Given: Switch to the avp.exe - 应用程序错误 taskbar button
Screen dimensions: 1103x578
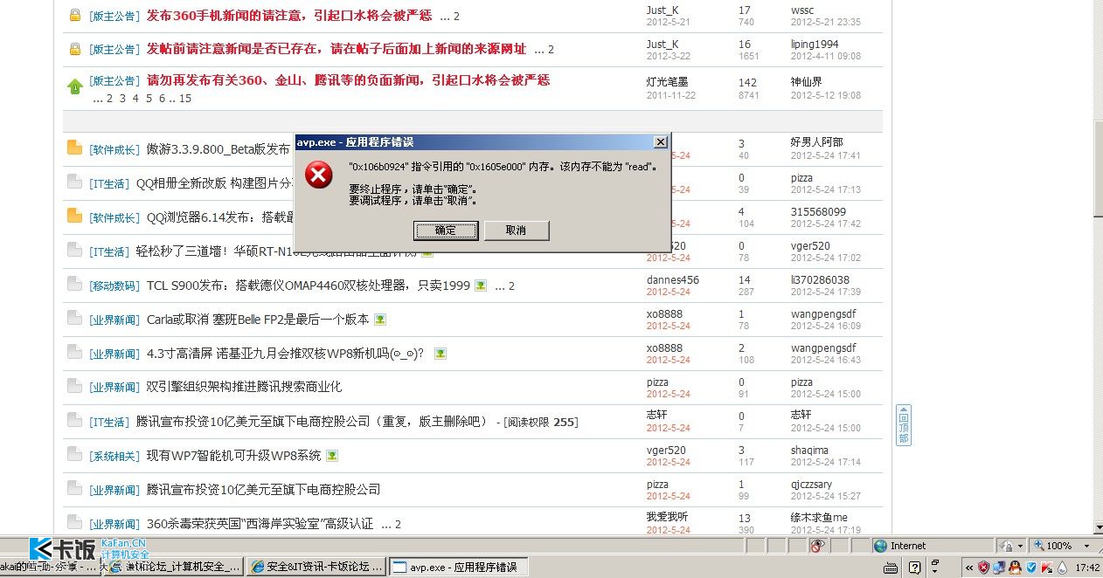Looking at the screenshot, I should coord(457,568).
